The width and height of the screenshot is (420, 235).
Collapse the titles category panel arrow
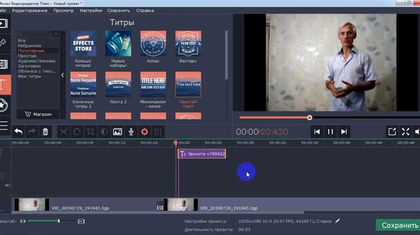[62, 75]
